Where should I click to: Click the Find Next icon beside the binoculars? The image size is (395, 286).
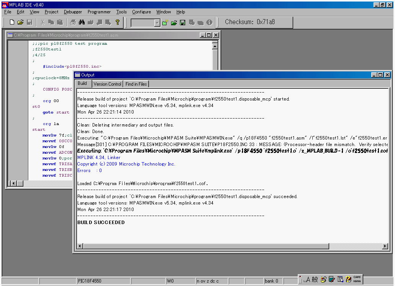click(x=90, y=23)
